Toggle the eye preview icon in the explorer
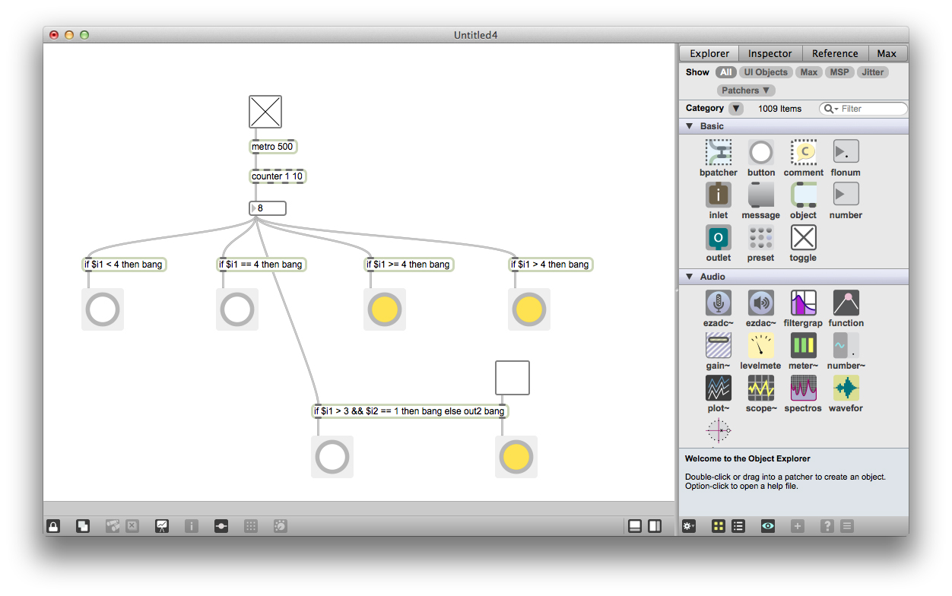The width and height of the screenshot is (952, 596). [768, 525]
